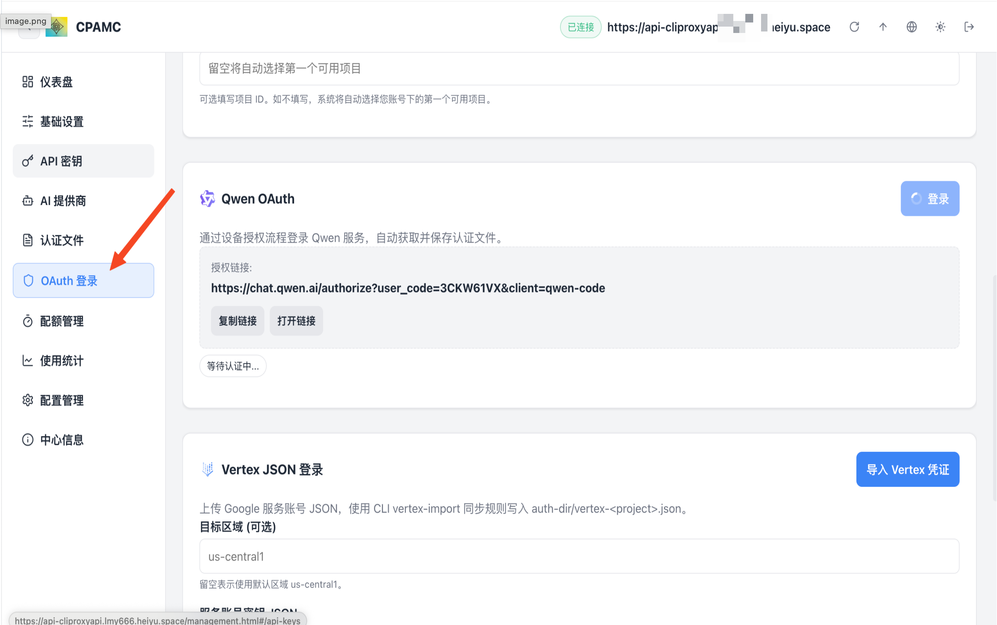Screen dimensions: 997x625
Task: Toggle the sun theme icon
Action: point(940,27)
